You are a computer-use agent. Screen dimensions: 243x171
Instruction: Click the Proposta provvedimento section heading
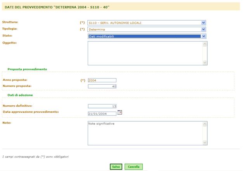coord(27,69)
